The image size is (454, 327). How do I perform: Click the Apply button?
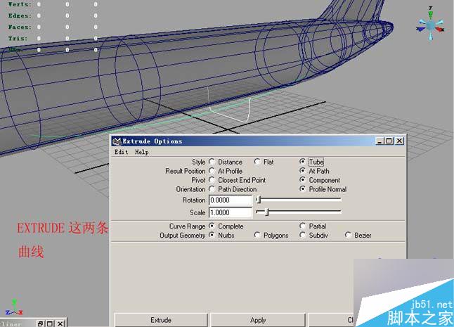tap(258, 320)
